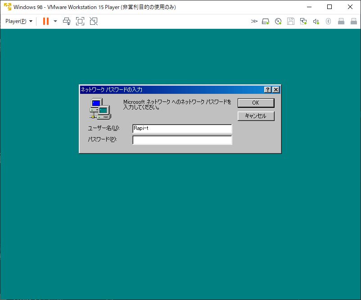The height and width of the screenshot is (300, 361).
Task: Open the hard disk device icon
Action: point(266,22)
